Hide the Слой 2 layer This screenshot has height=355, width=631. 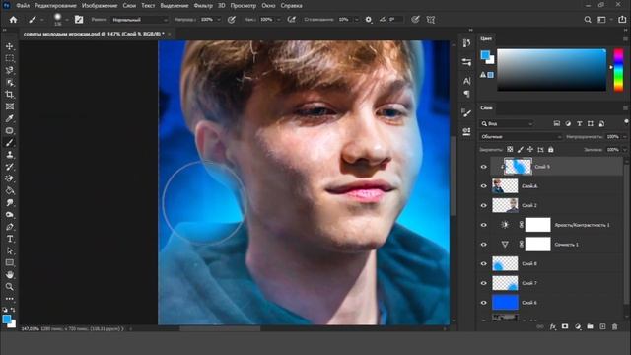click(x=484, y=205)
